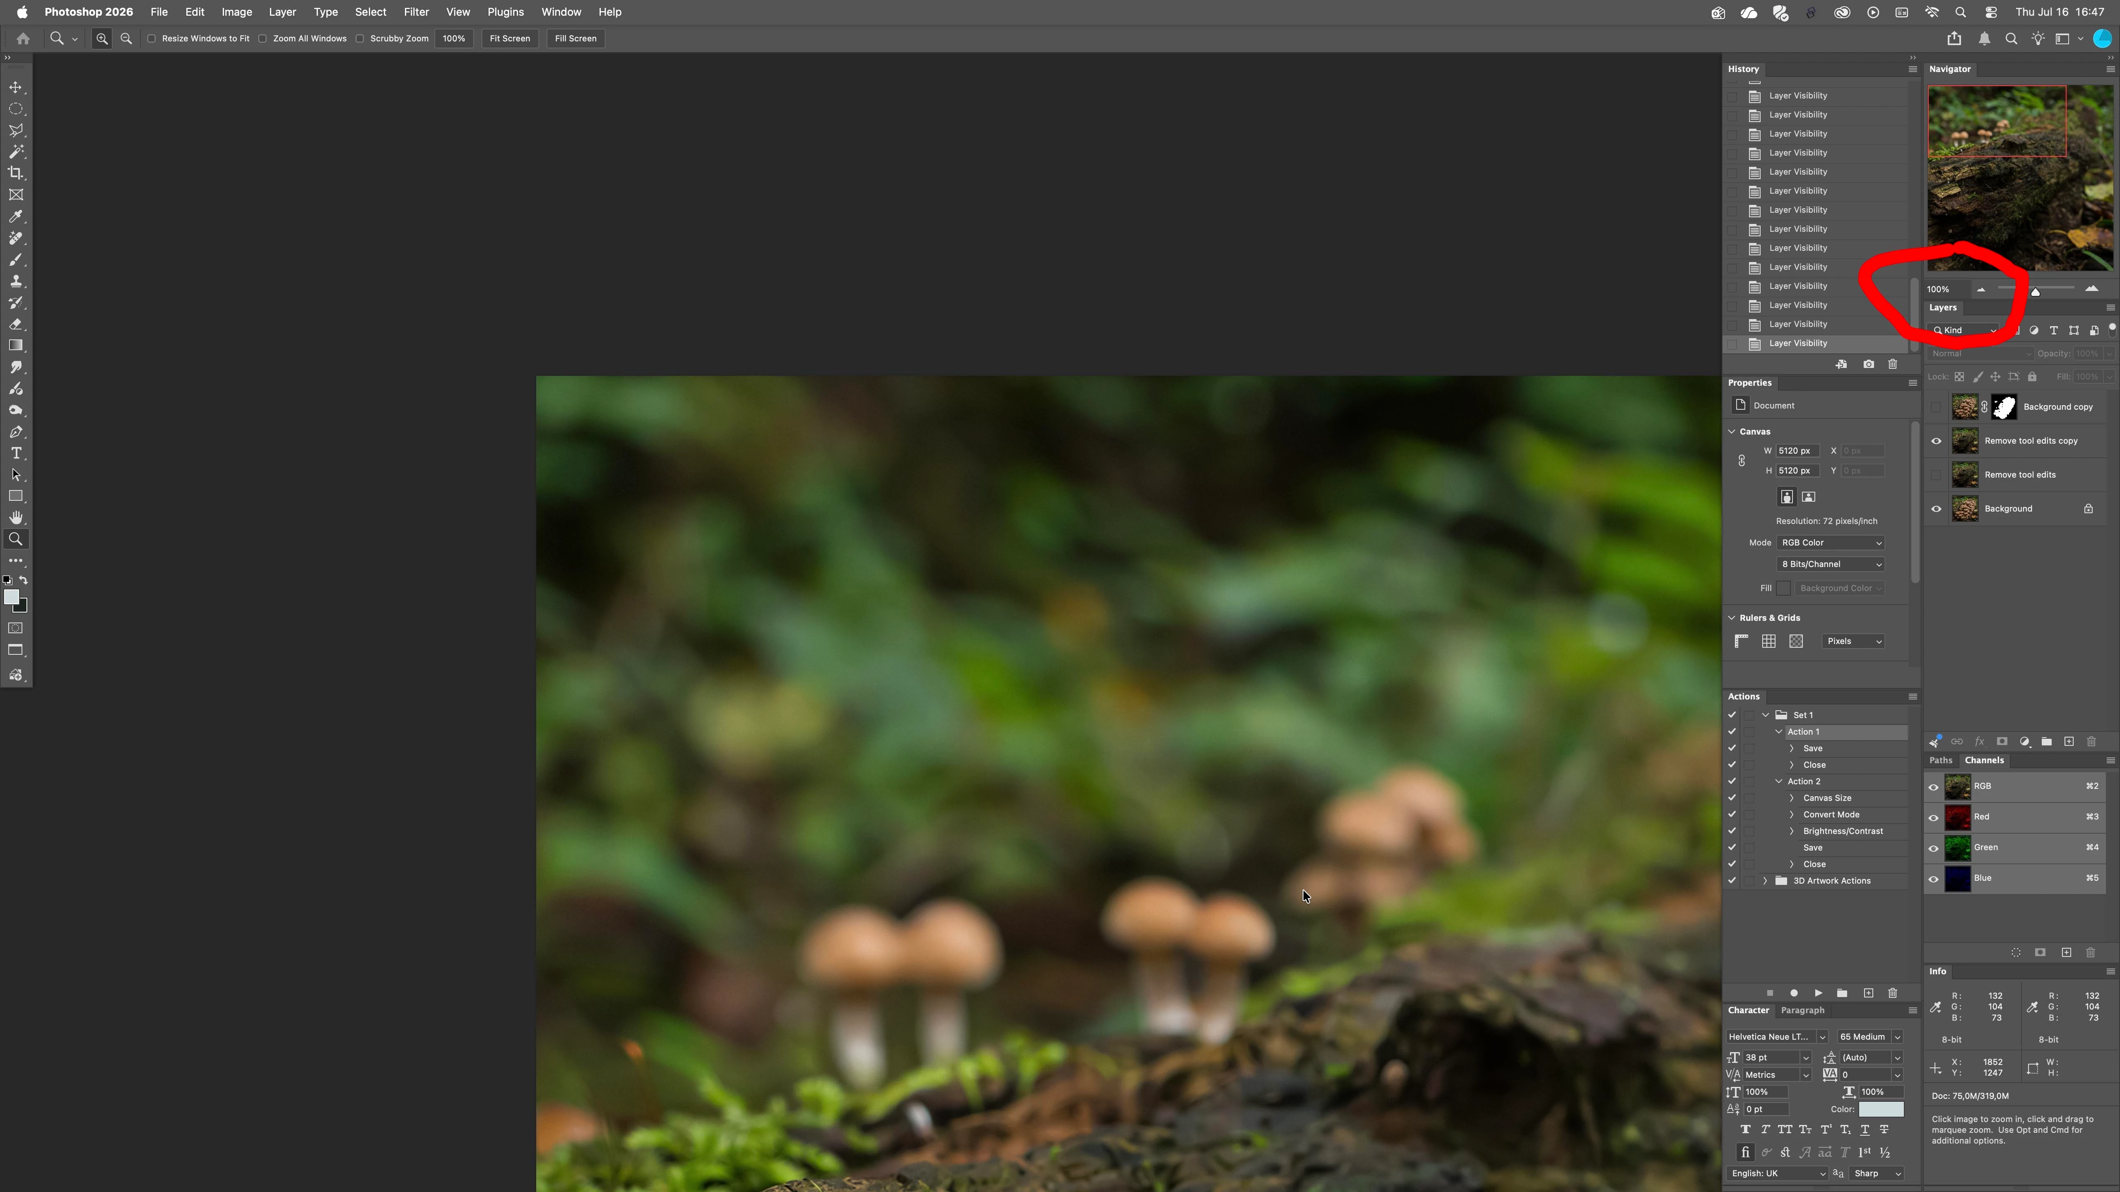This screenshot has height=1192, width=2120.
Task: Open the Plugins menu
Action: [505, 12]
